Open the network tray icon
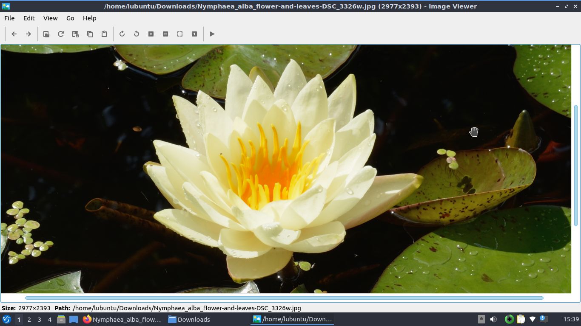581x326 pixels. coord(532,319)
